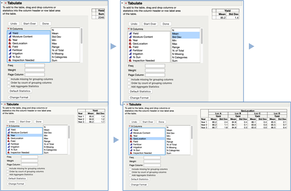Select 'Max' statistic in the Year-highlighted panel
This screenshot has width=291, height=191.
(46, 139)
